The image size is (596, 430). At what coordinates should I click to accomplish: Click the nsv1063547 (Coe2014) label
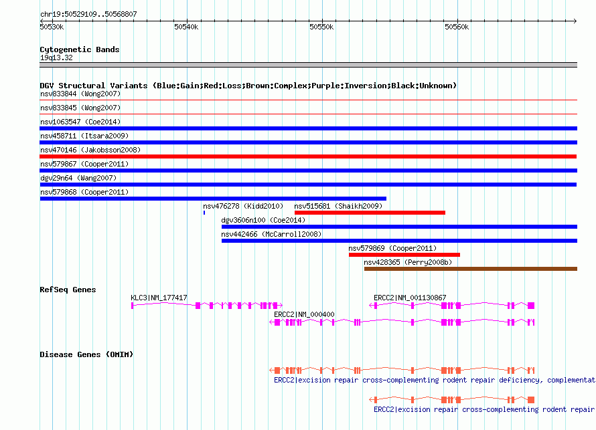[x=80, y=122]
